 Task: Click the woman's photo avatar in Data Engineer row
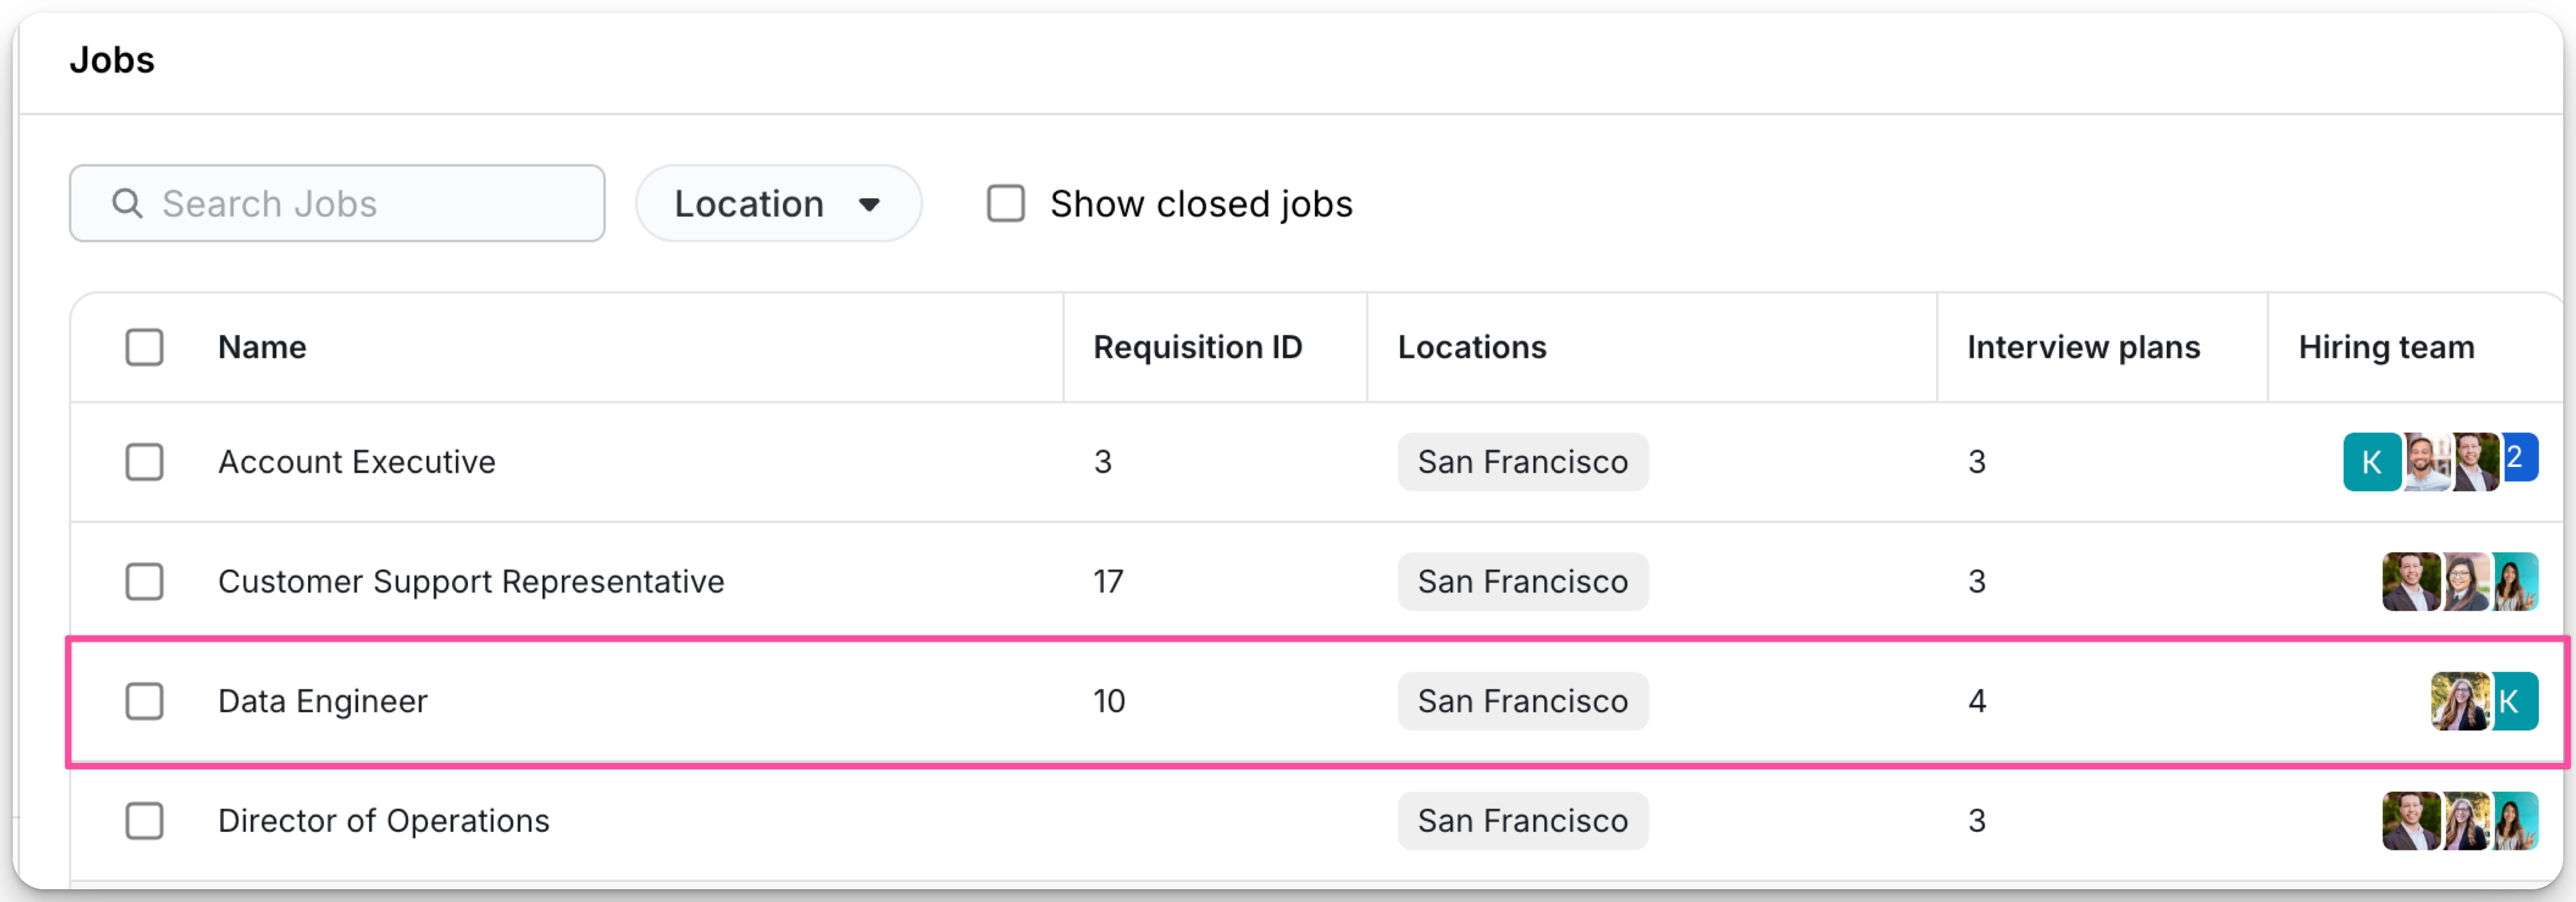click(x=2459, y=701)
